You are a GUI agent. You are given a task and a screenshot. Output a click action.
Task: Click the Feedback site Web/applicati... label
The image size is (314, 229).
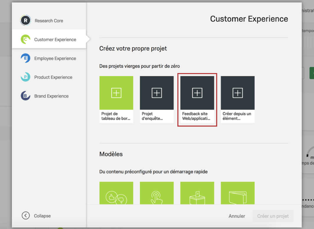[x=196, y=116]
